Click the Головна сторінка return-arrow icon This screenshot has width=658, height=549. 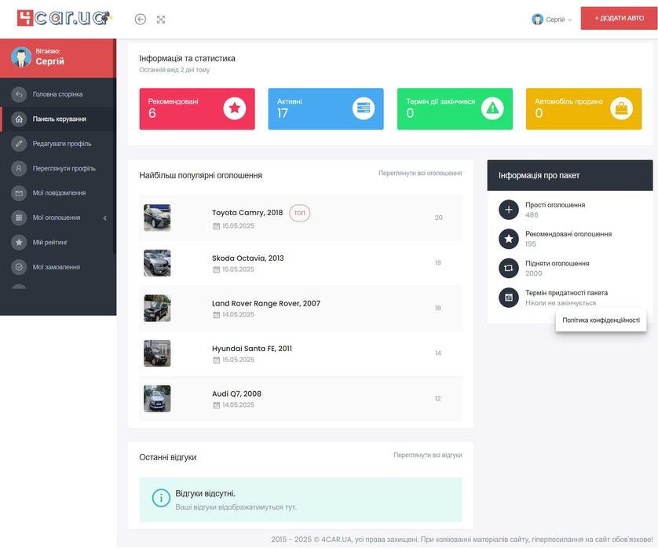point(19,94)
